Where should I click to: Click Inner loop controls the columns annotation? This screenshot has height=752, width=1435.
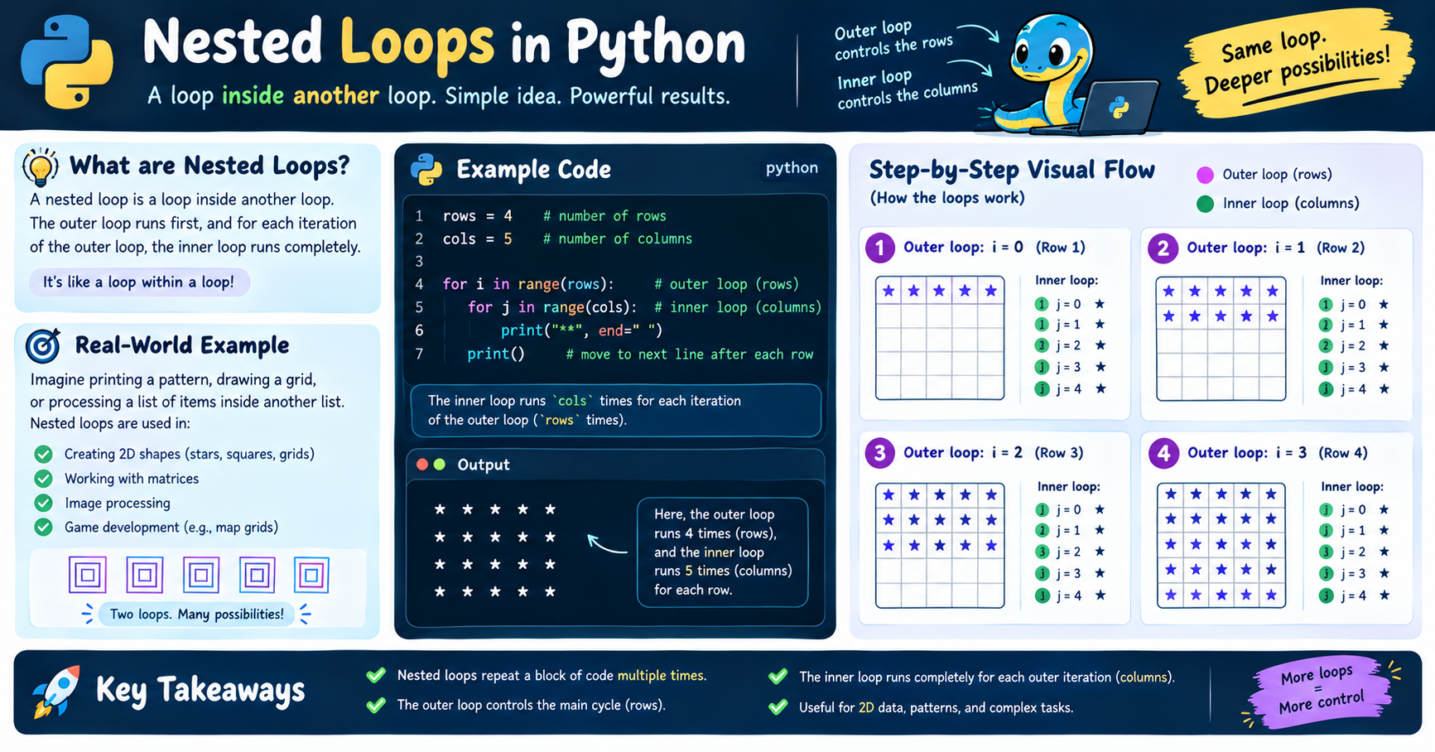(x=907, y=89)
